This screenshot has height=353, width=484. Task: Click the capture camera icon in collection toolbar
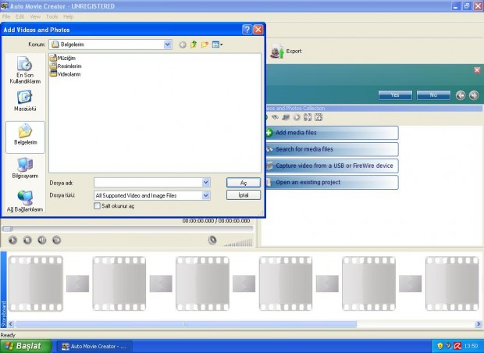[286, 117]
